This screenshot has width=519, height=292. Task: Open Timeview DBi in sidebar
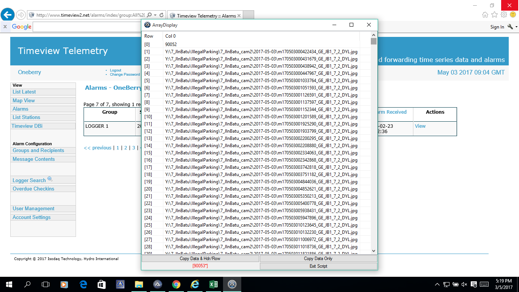pyautogui.click(x=27, y=126)
